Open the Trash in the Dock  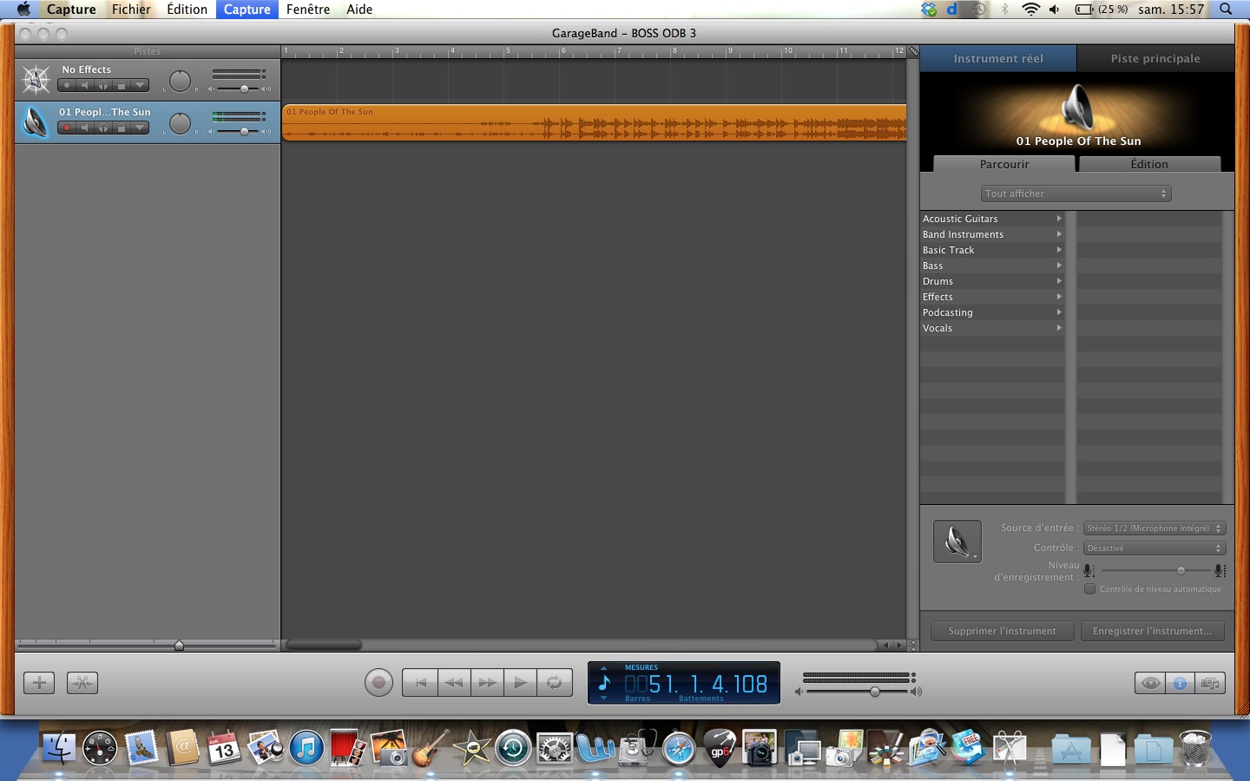click(x=1194, y=748)
